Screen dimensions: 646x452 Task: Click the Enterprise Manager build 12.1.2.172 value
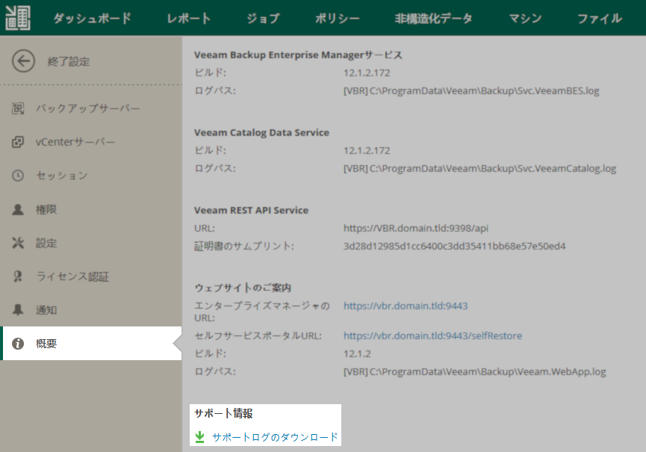[367, 73]
